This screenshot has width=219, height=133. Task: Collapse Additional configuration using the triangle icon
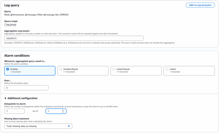(x=5, y=98)
